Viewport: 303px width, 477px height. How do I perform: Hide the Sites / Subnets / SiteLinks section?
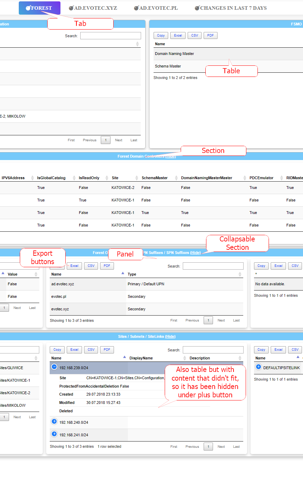point(170,336)
